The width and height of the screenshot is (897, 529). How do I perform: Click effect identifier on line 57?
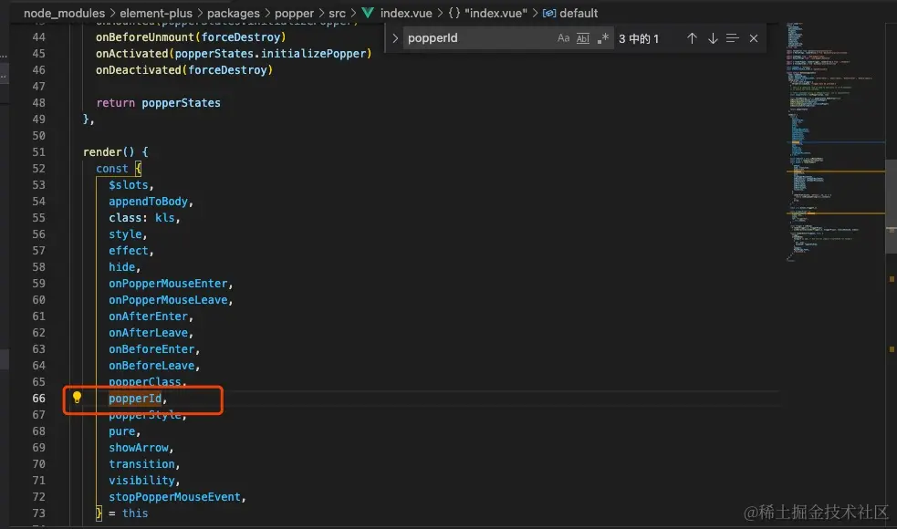coord(128,251)
